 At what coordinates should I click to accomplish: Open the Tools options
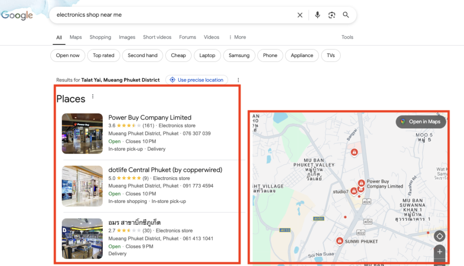click(x=348, y=37)
